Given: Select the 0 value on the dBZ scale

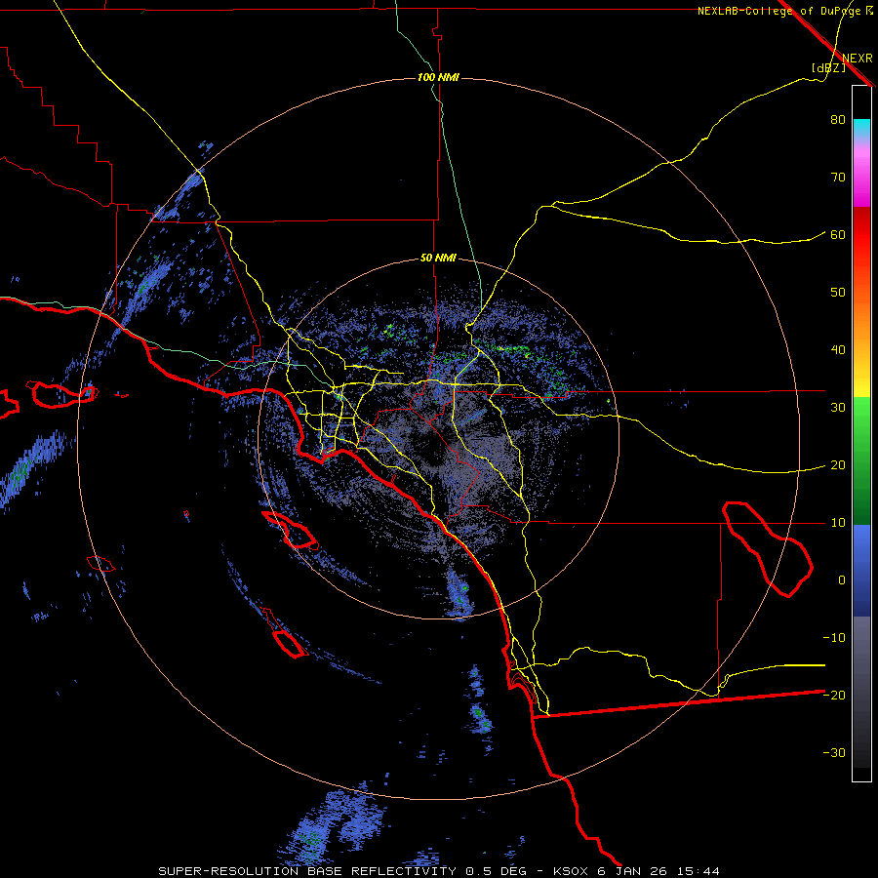Looking at the screenshot, I should pyautogui.click(x=842, y=580).
